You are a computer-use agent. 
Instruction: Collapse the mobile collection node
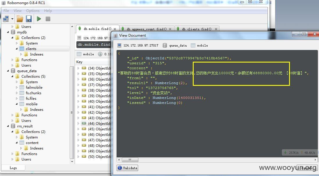[17, 104]
